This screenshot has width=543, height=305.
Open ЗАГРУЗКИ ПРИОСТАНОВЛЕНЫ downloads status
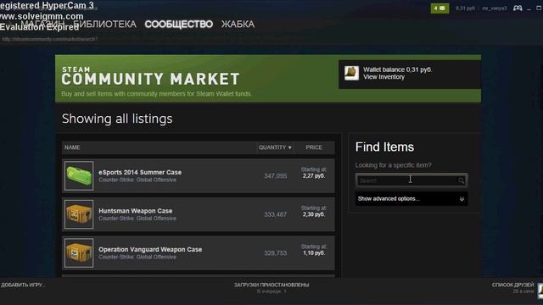pos(271,285)
